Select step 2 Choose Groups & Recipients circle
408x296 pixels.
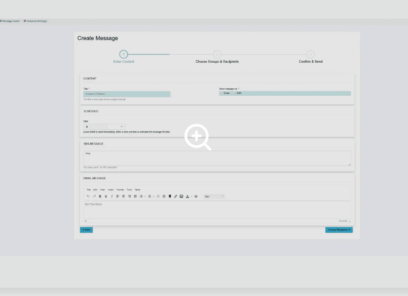pyautogui.click(x=217, y=54)
